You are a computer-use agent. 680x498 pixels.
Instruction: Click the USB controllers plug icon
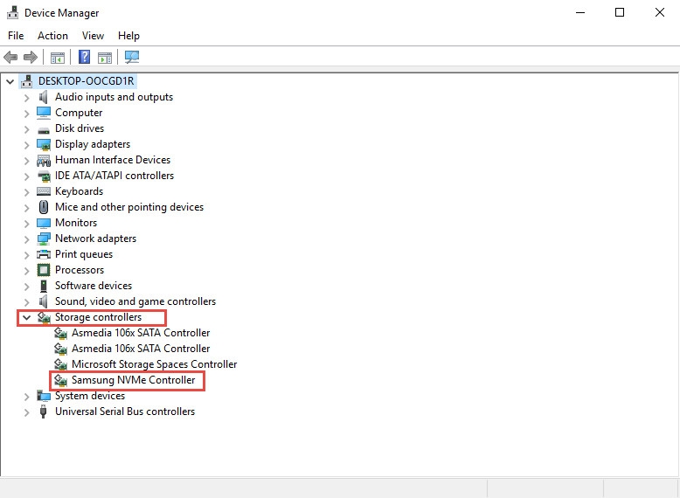tap(44, 412)
